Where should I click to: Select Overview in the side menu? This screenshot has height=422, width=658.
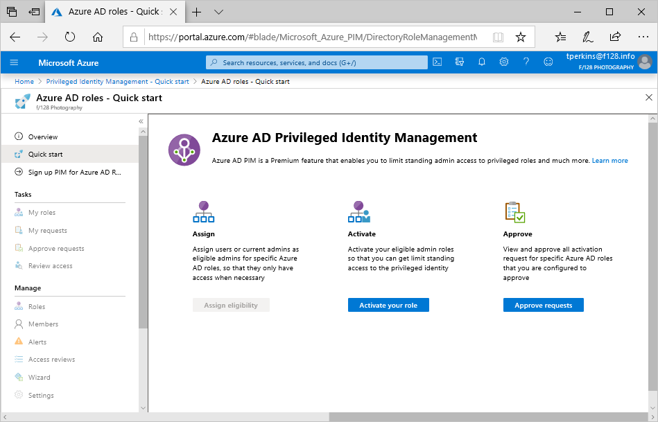(43, 137)
